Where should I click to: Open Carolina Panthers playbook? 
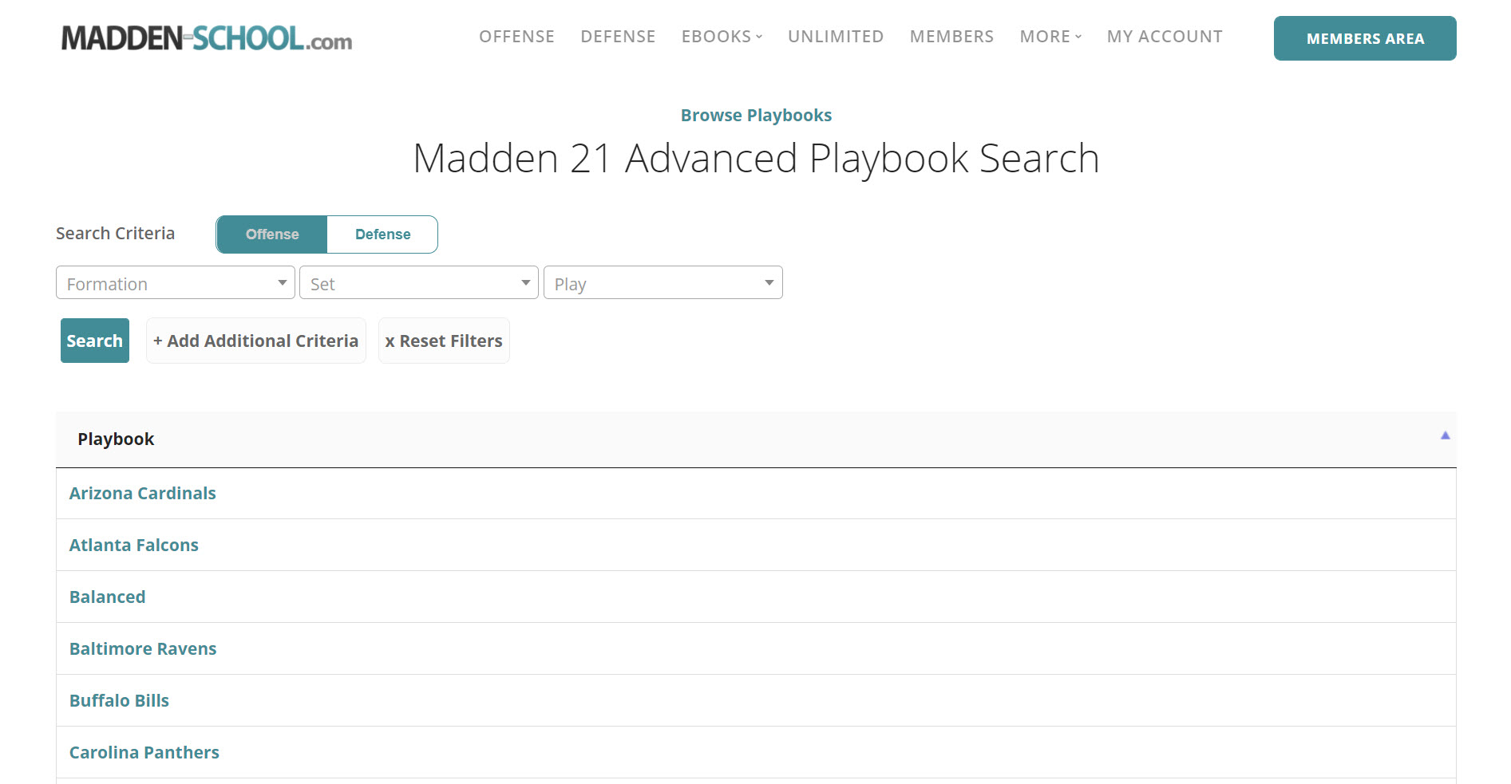coord(144,753)
